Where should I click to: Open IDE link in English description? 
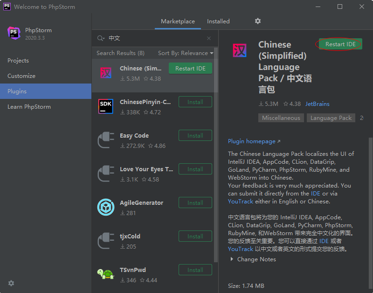click(316, 193)
